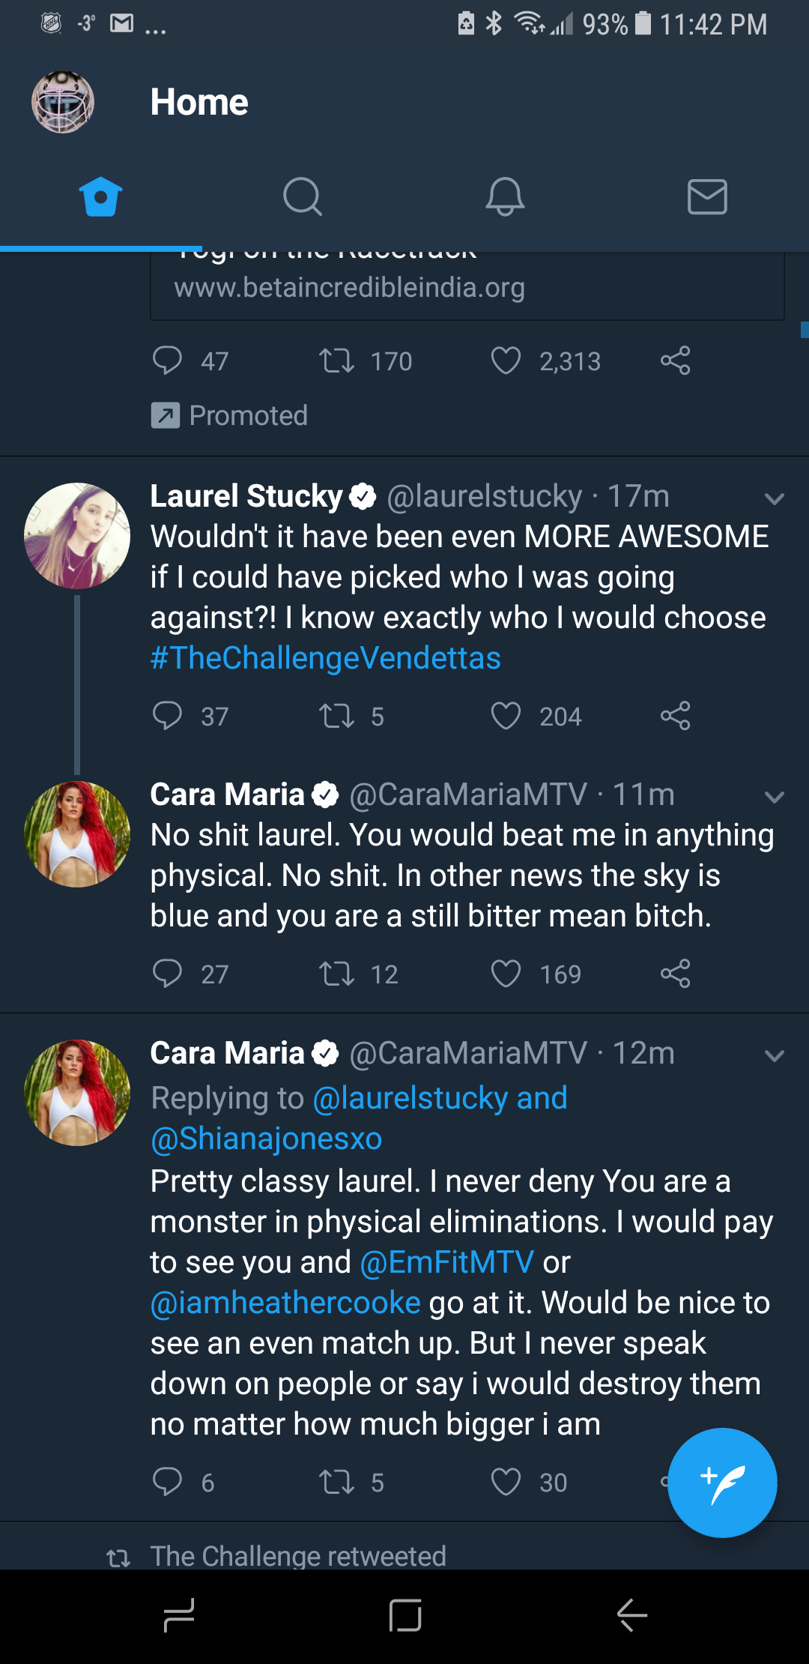
Task: Select the Home timeline tab icon
Action: [100, 197]
